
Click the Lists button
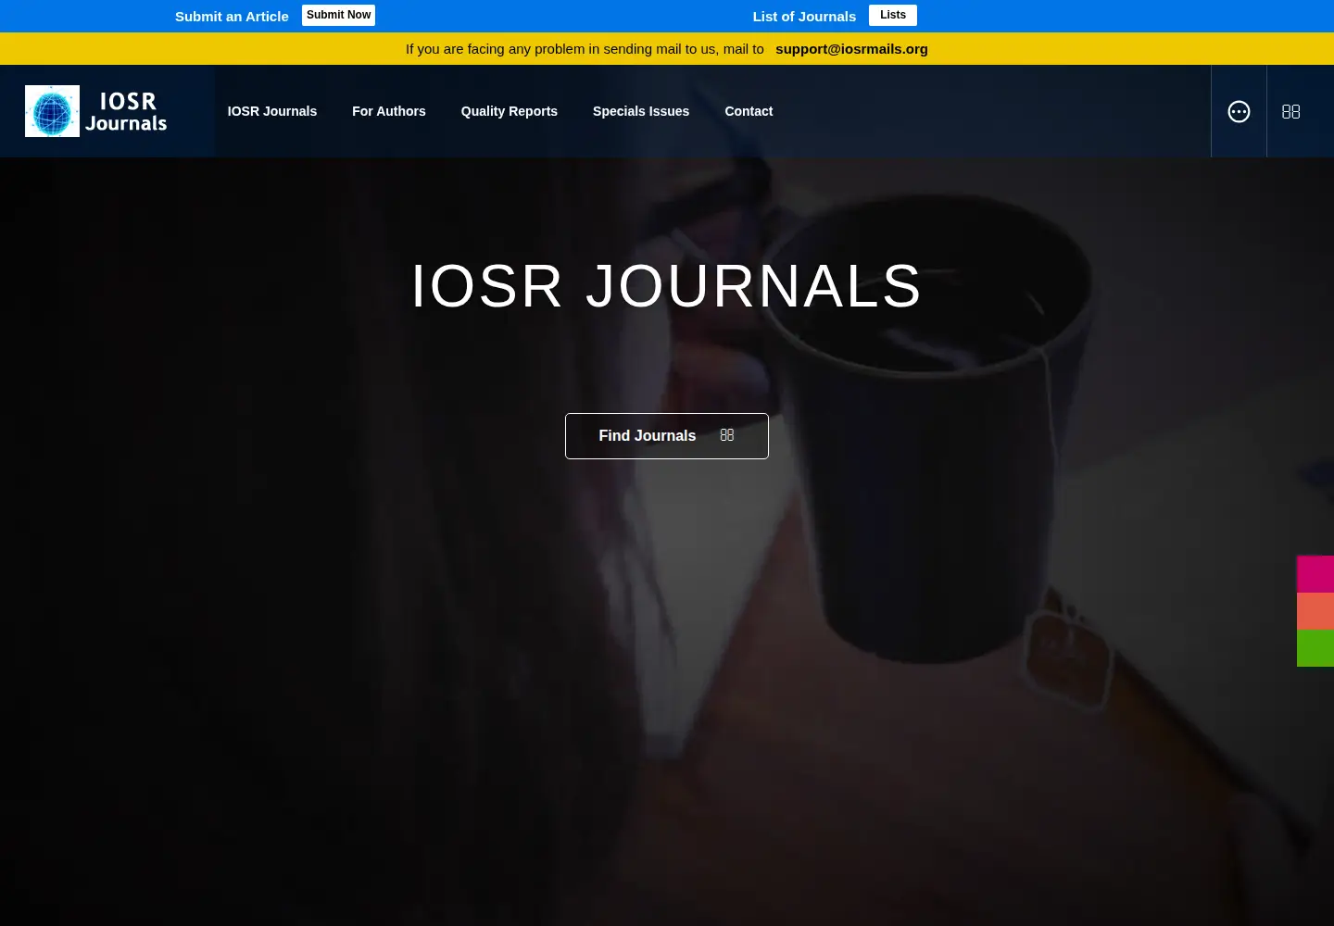coord(893,15)
